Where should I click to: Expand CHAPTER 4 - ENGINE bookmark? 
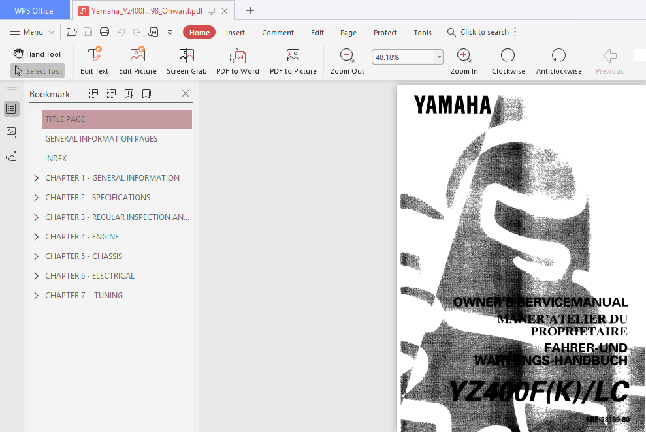click(x=37, y=237)
